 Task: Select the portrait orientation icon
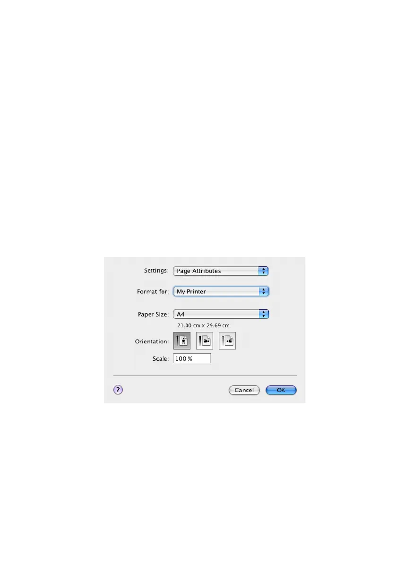click(182, 341)
